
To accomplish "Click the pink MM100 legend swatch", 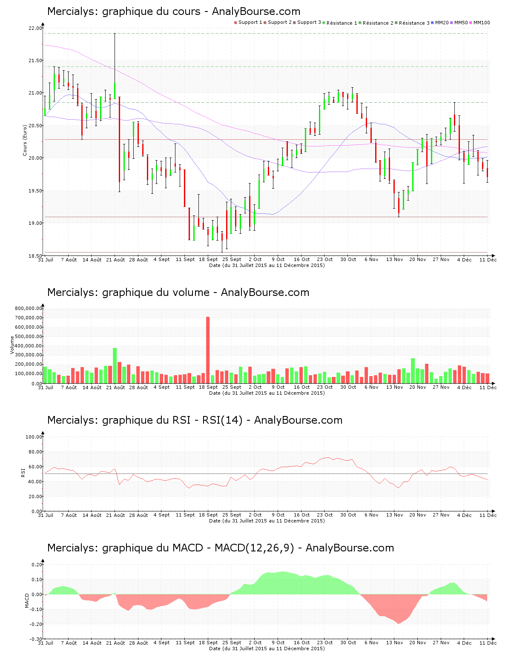I will coord(471,23).
